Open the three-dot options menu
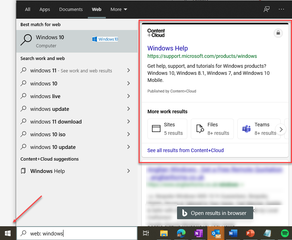The height and width of the screenshot is (240, 292). [281, 9]
